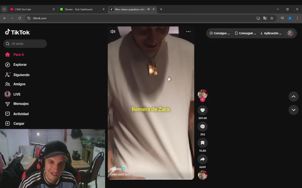
Task: Open Mensajes inbox
Action: click(x=17, y=104)
